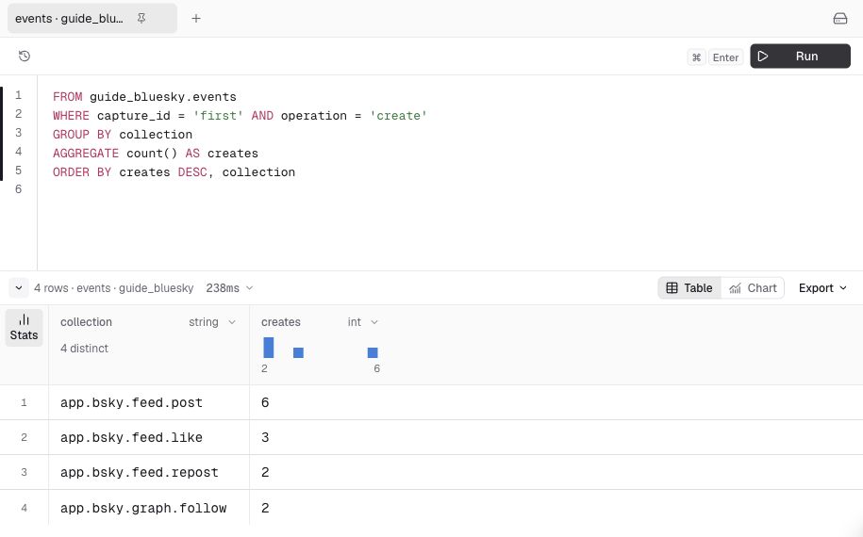Click row number 1 in the results table
Viewport: 863px width, 537px height.
(x=24, y=402)
